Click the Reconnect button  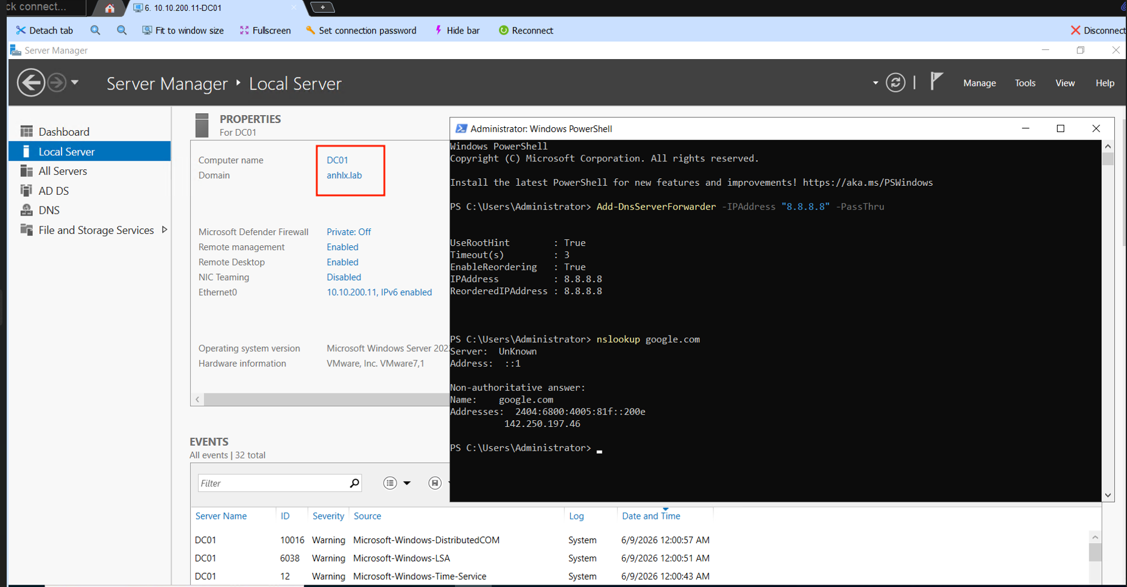tap(526, 30)
